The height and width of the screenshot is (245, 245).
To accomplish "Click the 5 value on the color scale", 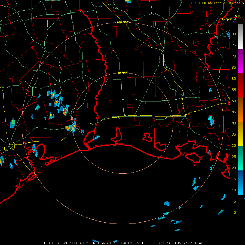I will pyautogui.click(x=235, y=201).
